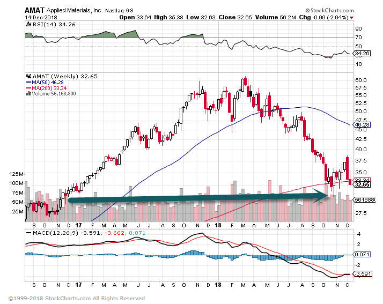Viewport: 383px width, 304px height.
Task: Click the volume bars icon in legend
Action: 28,93
